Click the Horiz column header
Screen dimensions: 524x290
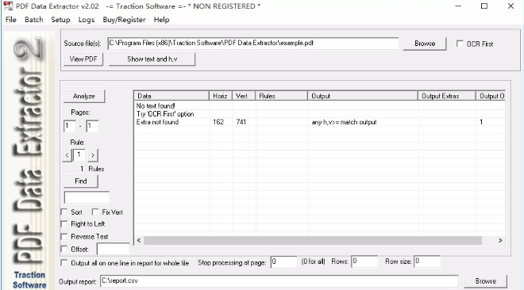click(221, 96)
